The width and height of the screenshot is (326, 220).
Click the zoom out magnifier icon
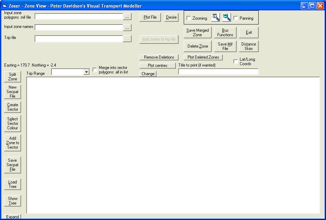(227, 18)
